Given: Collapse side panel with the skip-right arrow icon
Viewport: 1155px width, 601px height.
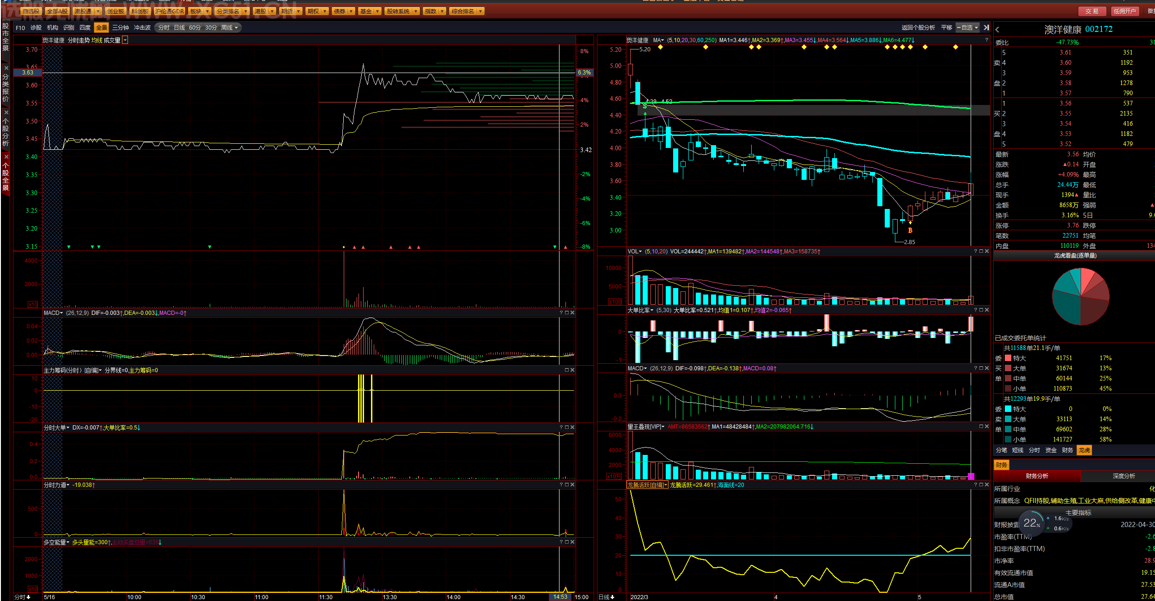Looking at the screenshot, I should coord(986,28).
